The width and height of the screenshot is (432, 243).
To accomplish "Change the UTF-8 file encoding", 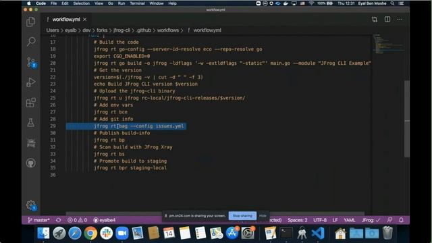I will point(320,220).
